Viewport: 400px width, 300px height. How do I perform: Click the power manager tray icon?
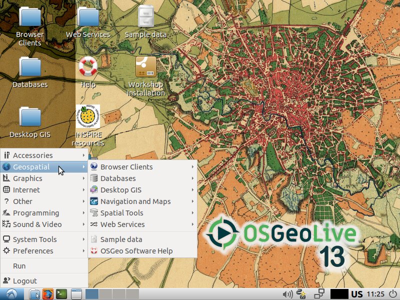click(301, 294)
